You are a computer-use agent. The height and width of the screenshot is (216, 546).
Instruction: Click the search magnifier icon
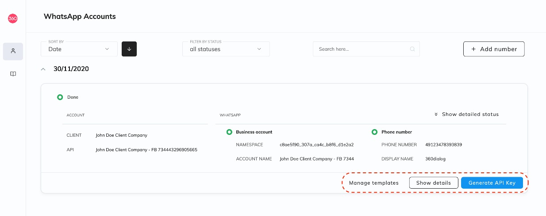[x=412, y=49]
